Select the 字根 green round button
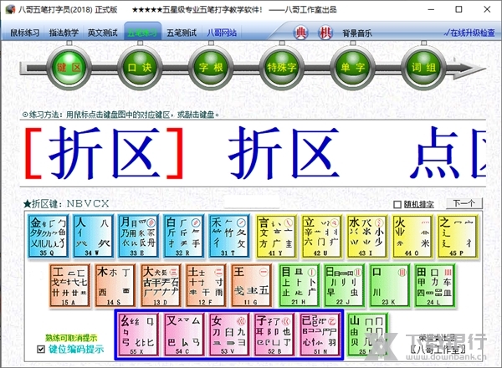Image resolution: width=502 pixels, height=368 pixels. click(x=211, y=68)
